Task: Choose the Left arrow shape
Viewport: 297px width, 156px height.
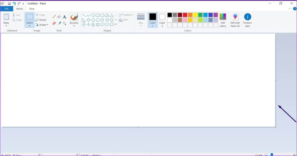Action: pos(107,20)
